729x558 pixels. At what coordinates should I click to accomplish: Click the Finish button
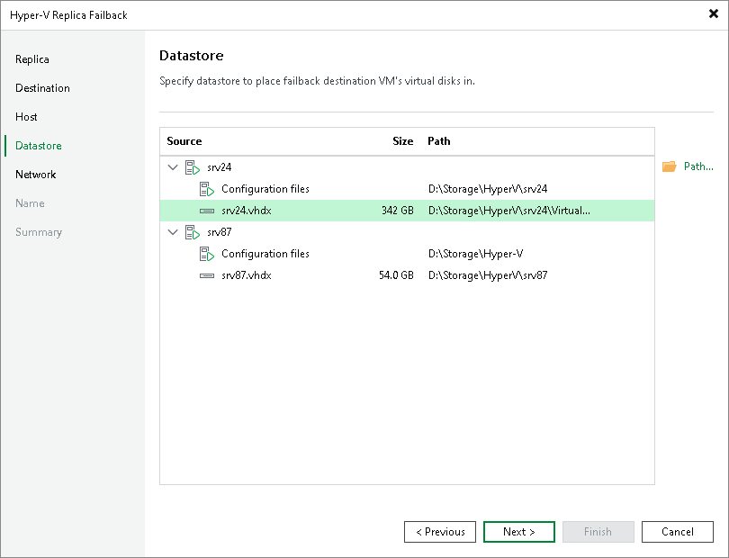(x=598, y=532)
